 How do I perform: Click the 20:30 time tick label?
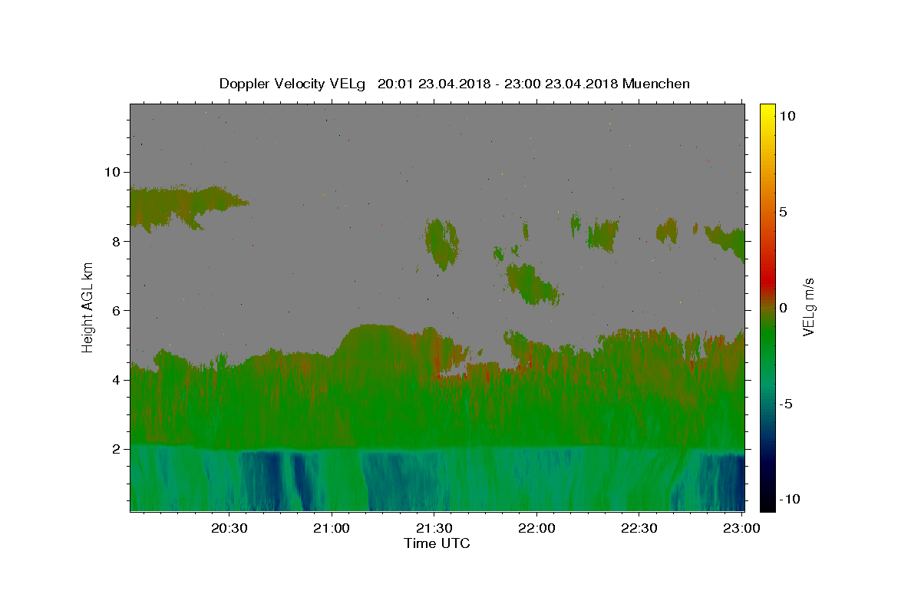229,528
